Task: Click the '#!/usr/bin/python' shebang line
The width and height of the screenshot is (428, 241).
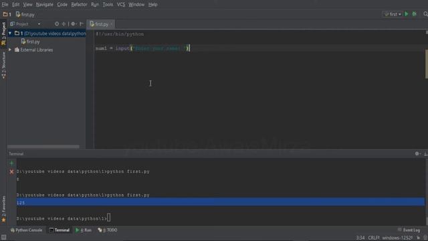Action: pos(120,34)
